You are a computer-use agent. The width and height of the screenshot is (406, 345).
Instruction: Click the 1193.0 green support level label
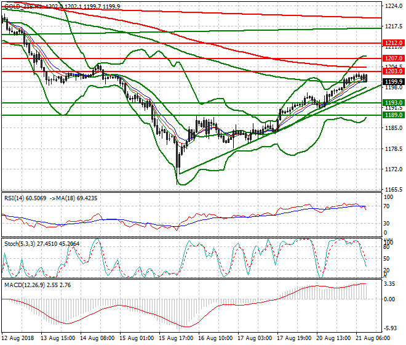pyautogui.click(x=393, y=103)
